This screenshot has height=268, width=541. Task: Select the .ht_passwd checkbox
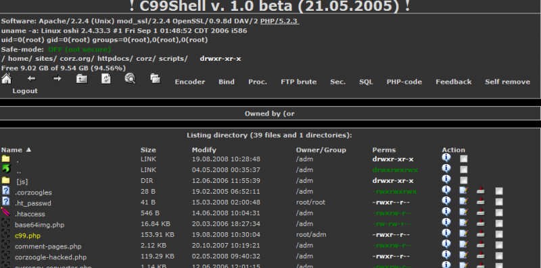point(499,202)
